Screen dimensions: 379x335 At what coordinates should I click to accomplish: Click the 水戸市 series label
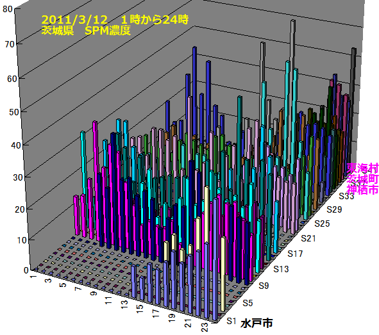pos(257,323)
